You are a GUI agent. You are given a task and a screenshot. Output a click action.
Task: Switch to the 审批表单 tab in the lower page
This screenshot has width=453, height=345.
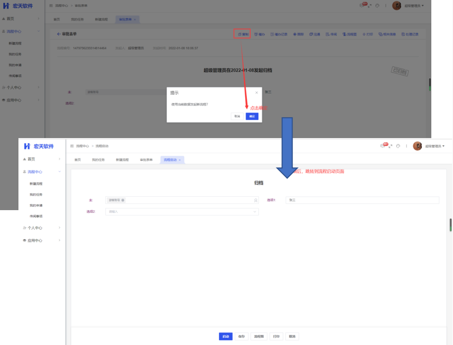pyautogui.click(x=146, y=160)
